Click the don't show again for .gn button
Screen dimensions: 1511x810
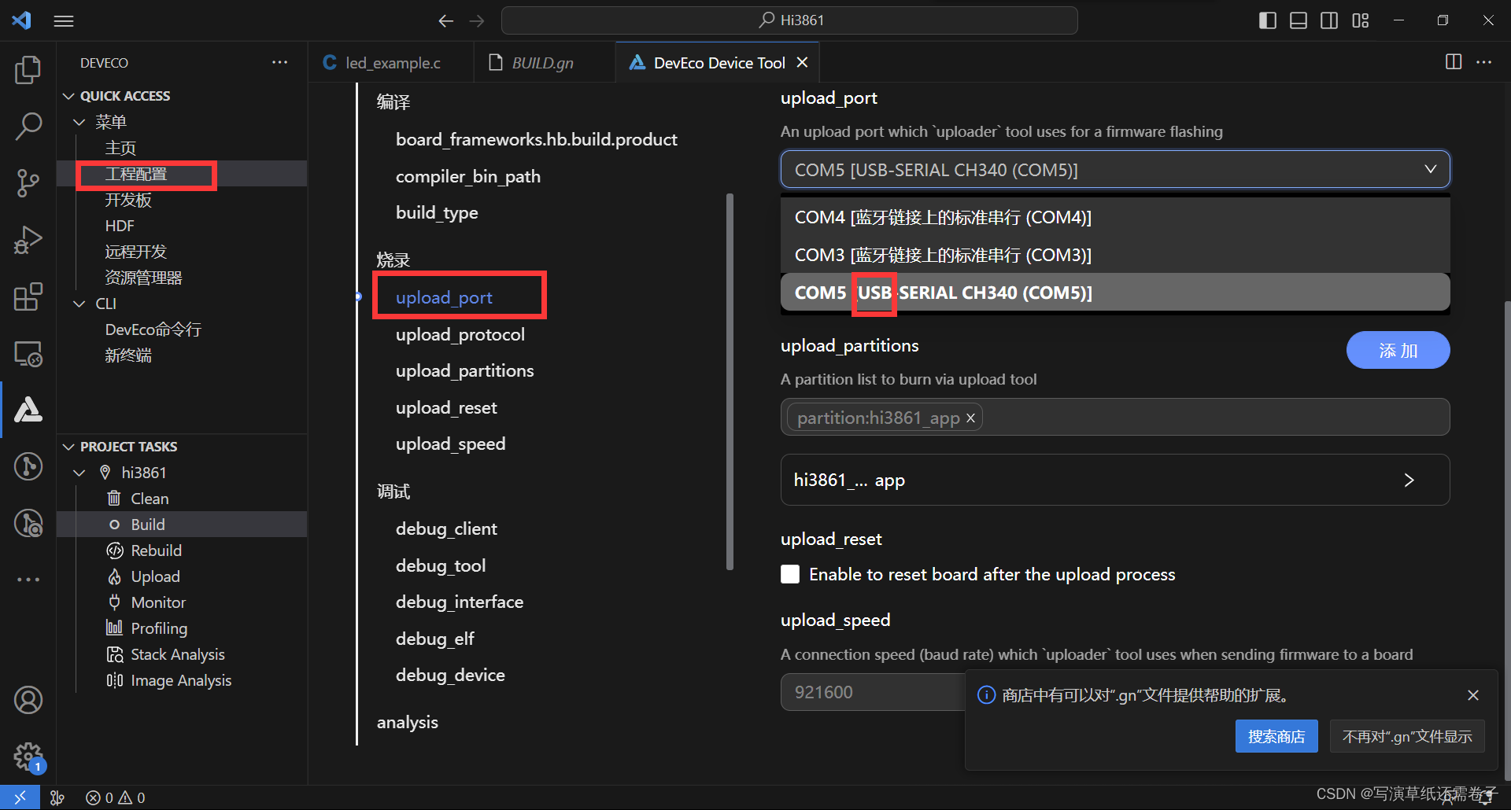coord(1407,737)
